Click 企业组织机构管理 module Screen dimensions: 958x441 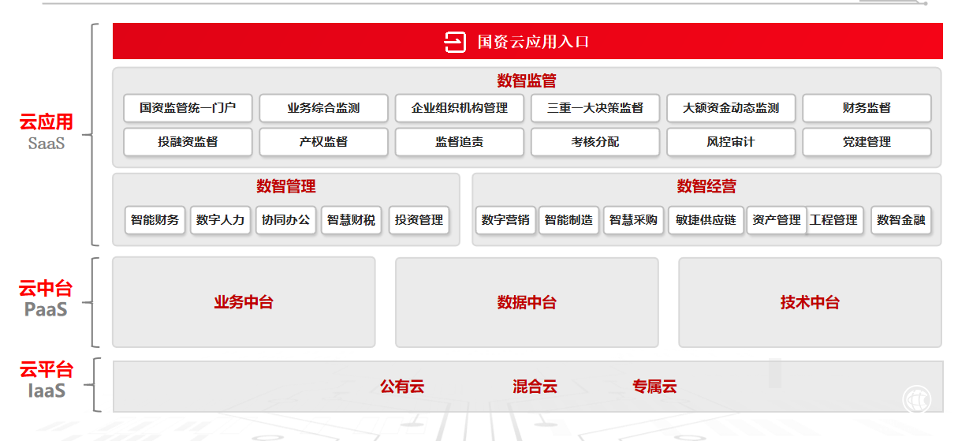point(459,108)
